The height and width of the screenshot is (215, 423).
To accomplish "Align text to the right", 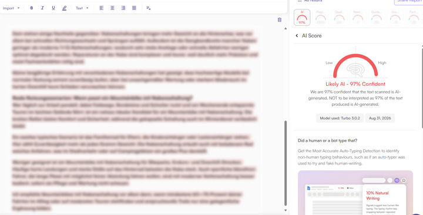I will [123, 8].
